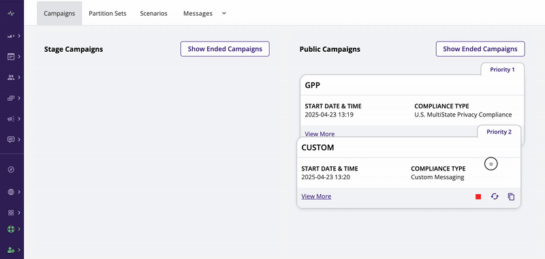
Task: Click the GPP campaign title
Action: tap(312, 85)
